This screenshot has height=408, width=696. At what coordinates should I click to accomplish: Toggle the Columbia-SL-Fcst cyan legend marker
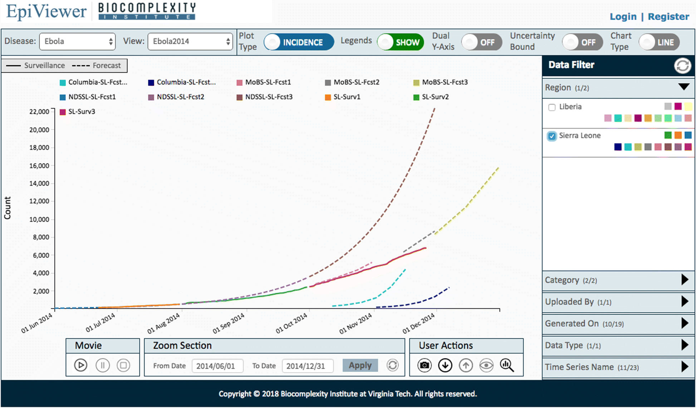[63, 82]
